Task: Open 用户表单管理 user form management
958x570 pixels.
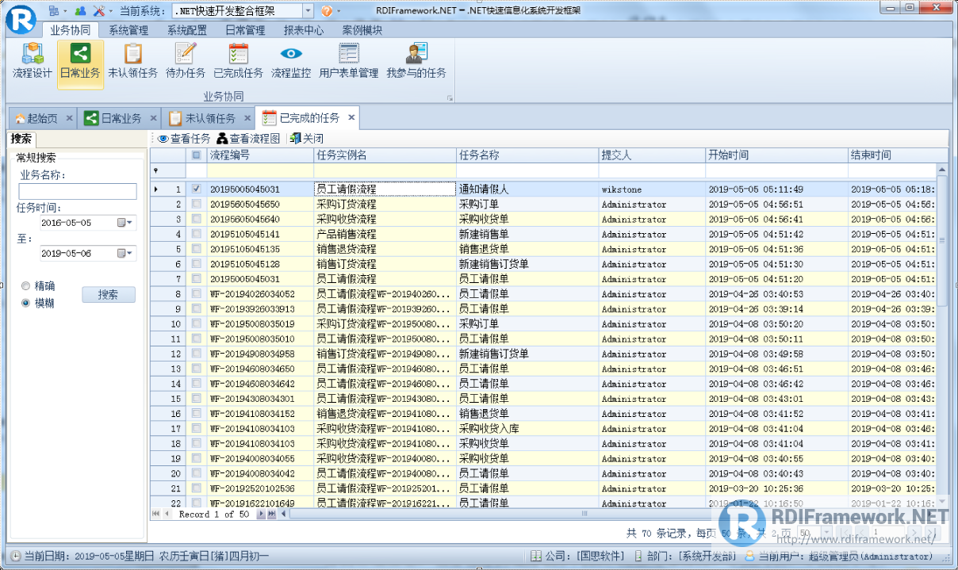Action: tap(347, 63)
